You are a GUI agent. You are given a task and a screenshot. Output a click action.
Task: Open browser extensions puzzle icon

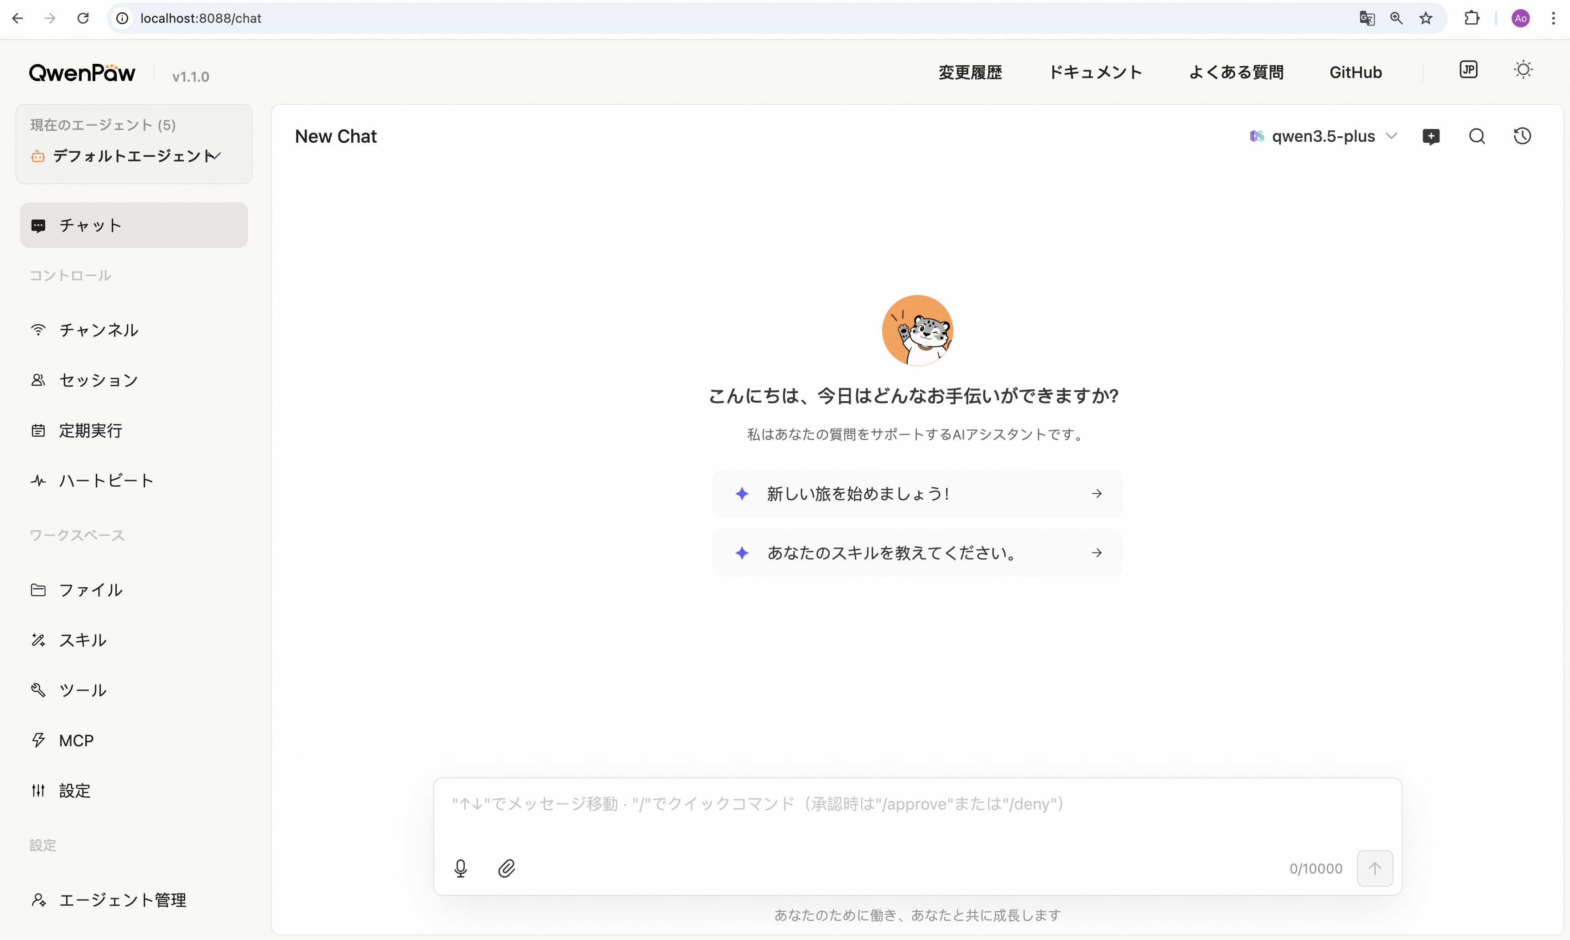1472,18
